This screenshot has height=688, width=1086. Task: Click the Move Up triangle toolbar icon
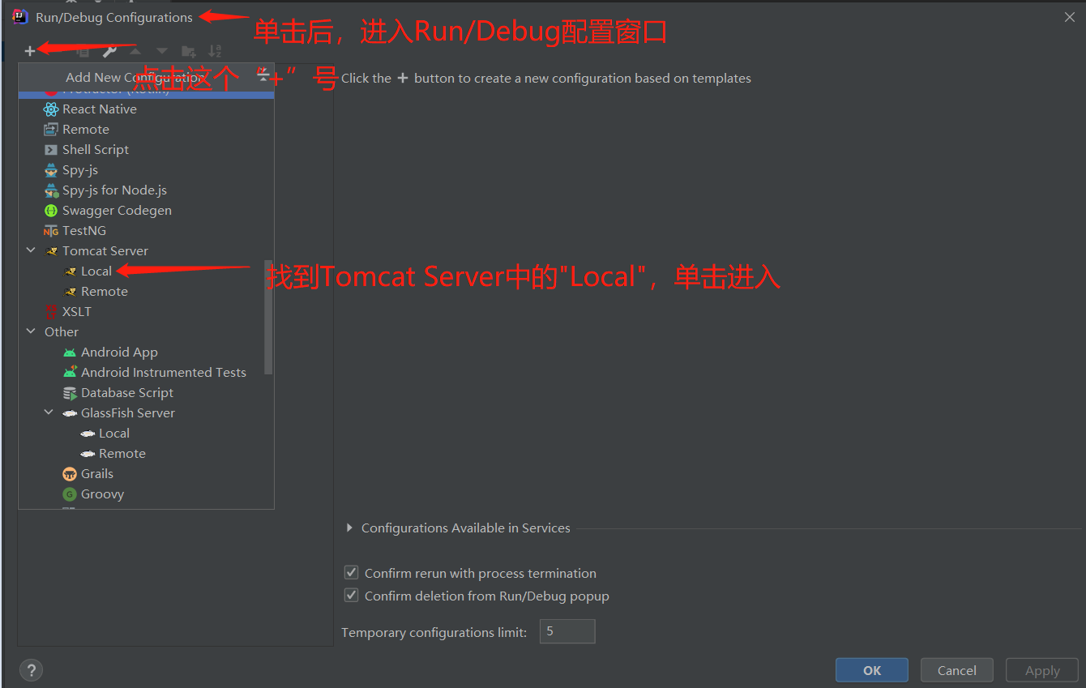pos(135,51)
